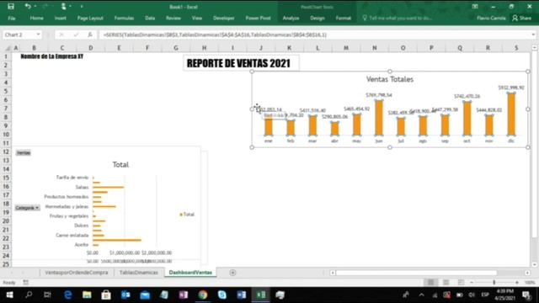Switch to Page Break Preview icon
This screenshot has width=539, height=303.
click(x=461, y=283)
